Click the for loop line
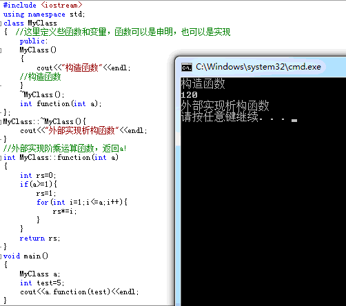This screenshot has width=346, height=306. coord(82,202)
